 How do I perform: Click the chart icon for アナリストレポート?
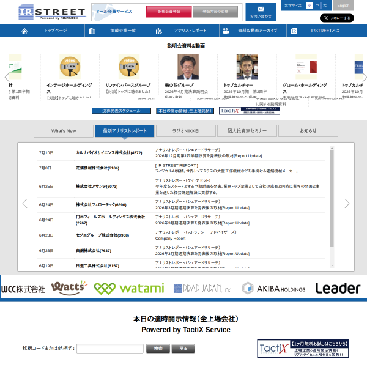pyautogui.click(x=159, y=31)
